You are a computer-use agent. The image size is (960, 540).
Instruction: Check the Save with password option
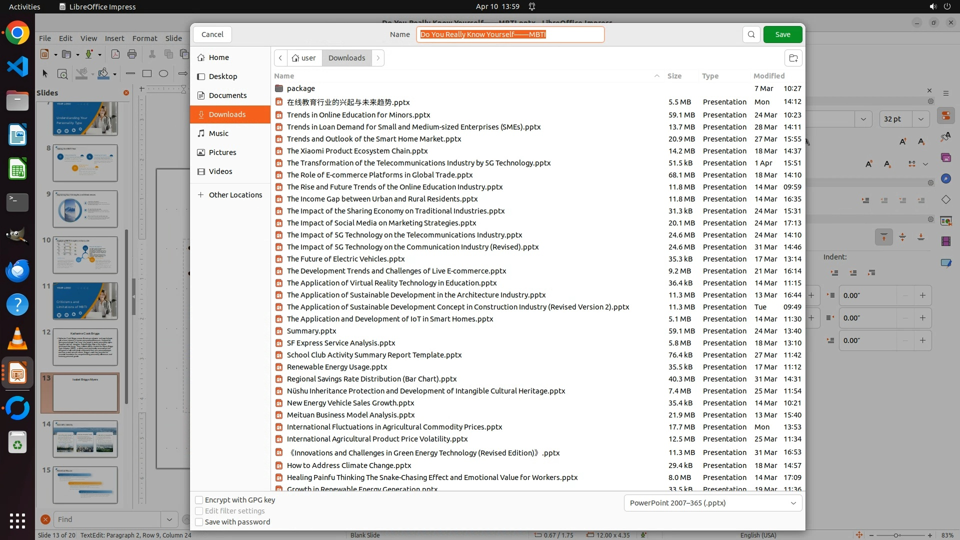[x=199, y=522]
